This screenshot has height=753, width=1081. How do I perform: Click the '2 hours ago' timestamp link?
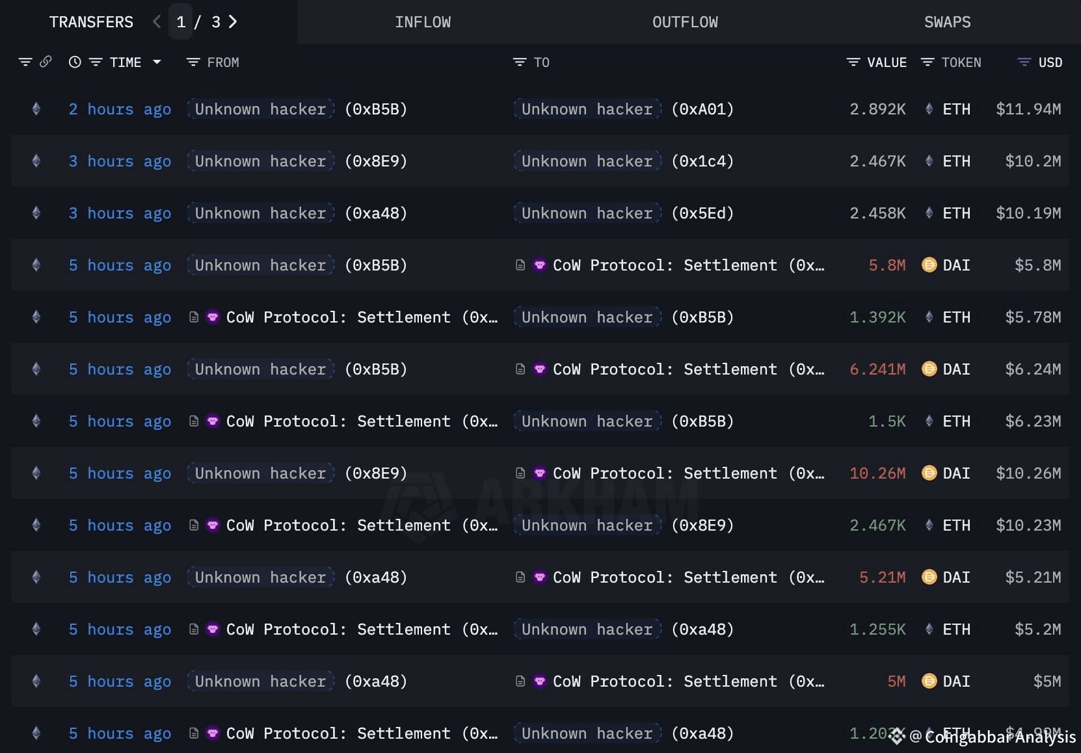(x=120, y=109)
